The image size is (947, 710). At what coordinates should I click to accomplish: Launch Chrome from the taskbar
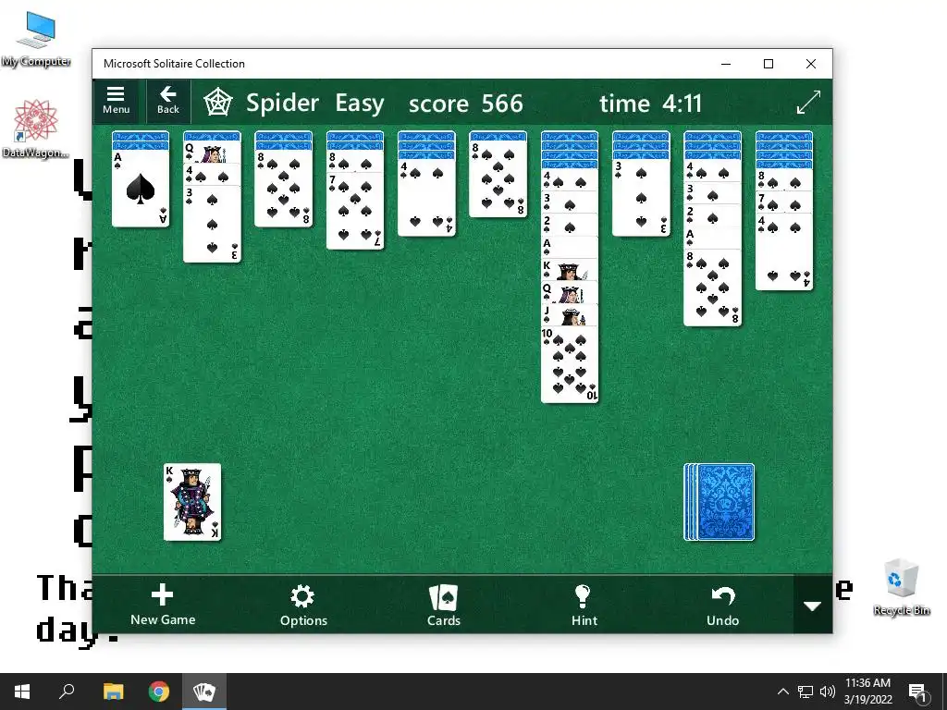159,692
